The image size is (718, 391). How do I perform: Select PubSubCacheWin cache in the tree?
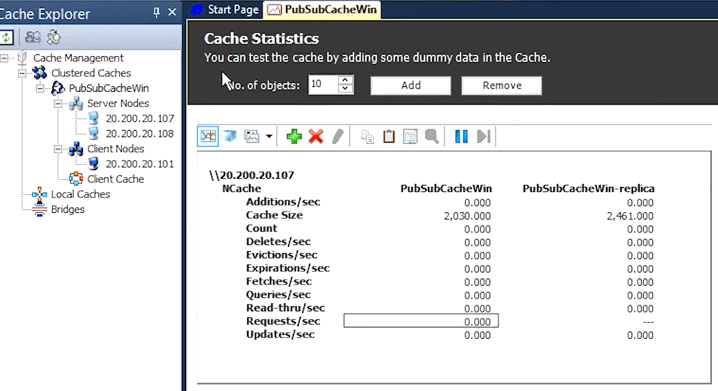click(x=109, y=88)
